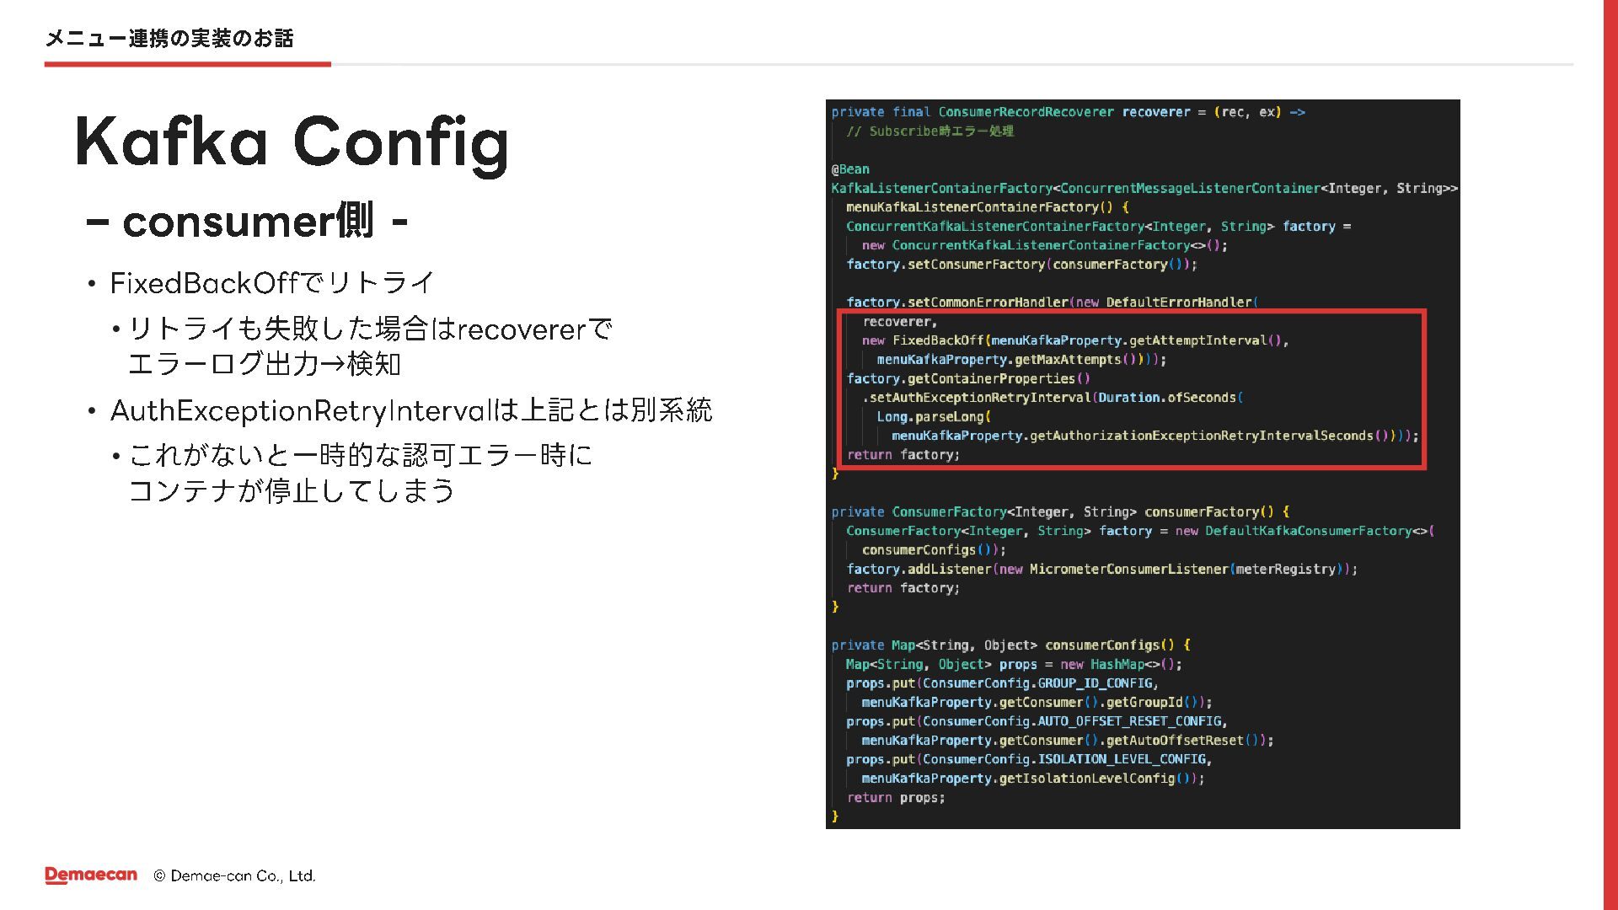Screen dimensions: 1618x910
Task: Click code line private final ConsumerRecordRecoverer recoverer
Action: tap(1069, 112)
